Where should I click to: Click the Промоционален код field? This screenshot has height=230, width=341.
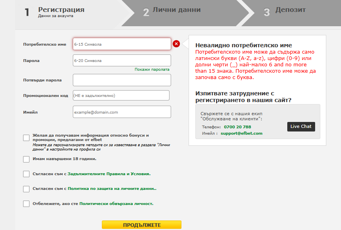coord(121,95)
